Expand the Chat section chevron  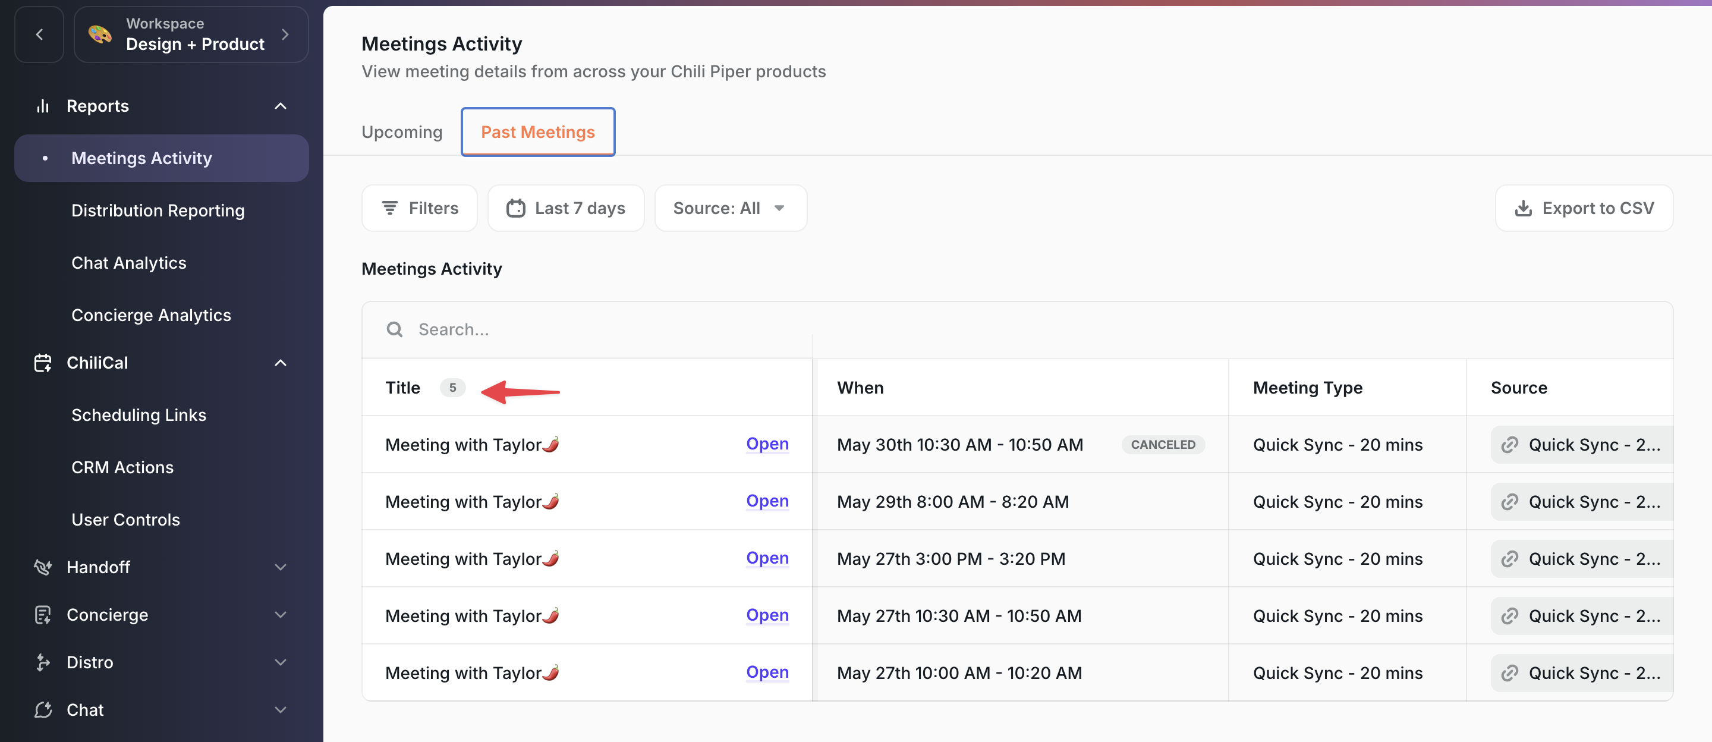tap(281, 710)
